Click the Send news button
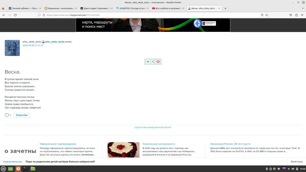This screenshot has height=172, width=306. point(297,162)
